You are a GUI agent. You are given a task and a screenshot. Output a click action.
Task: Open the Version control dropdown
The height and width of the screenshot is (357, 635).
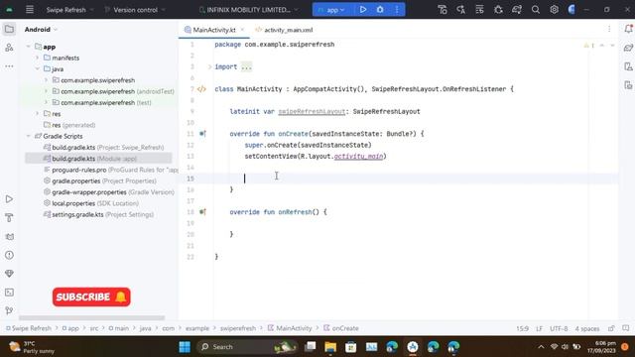(x=135, y=10)
